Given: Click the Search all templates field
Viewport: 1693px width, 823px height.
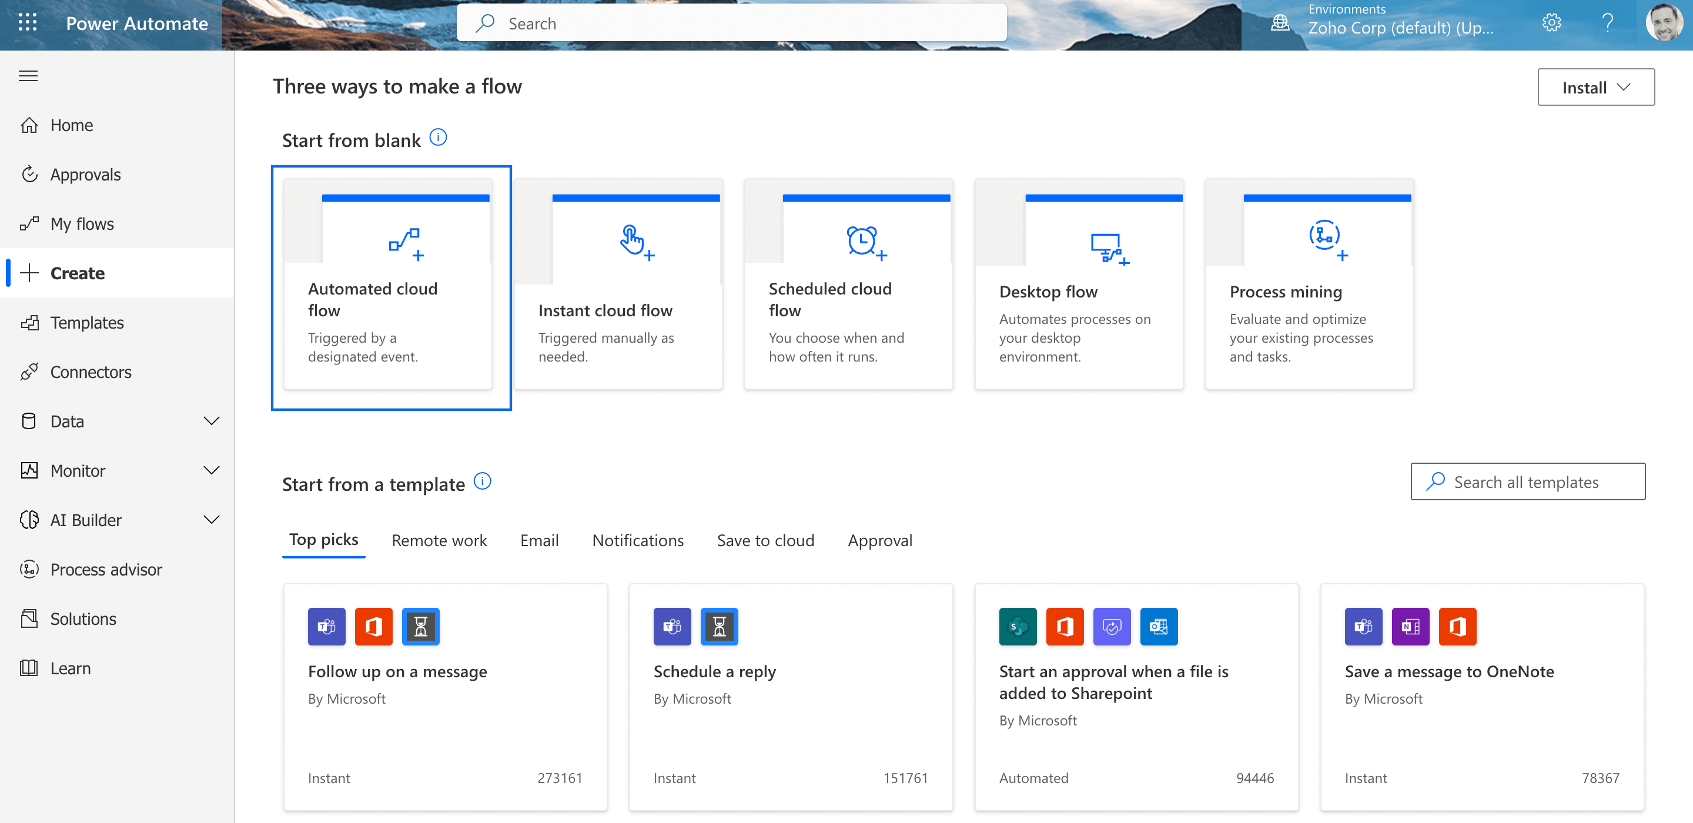Looking at the screenshot, I should pyautogui.click(x=1528, y=481).
